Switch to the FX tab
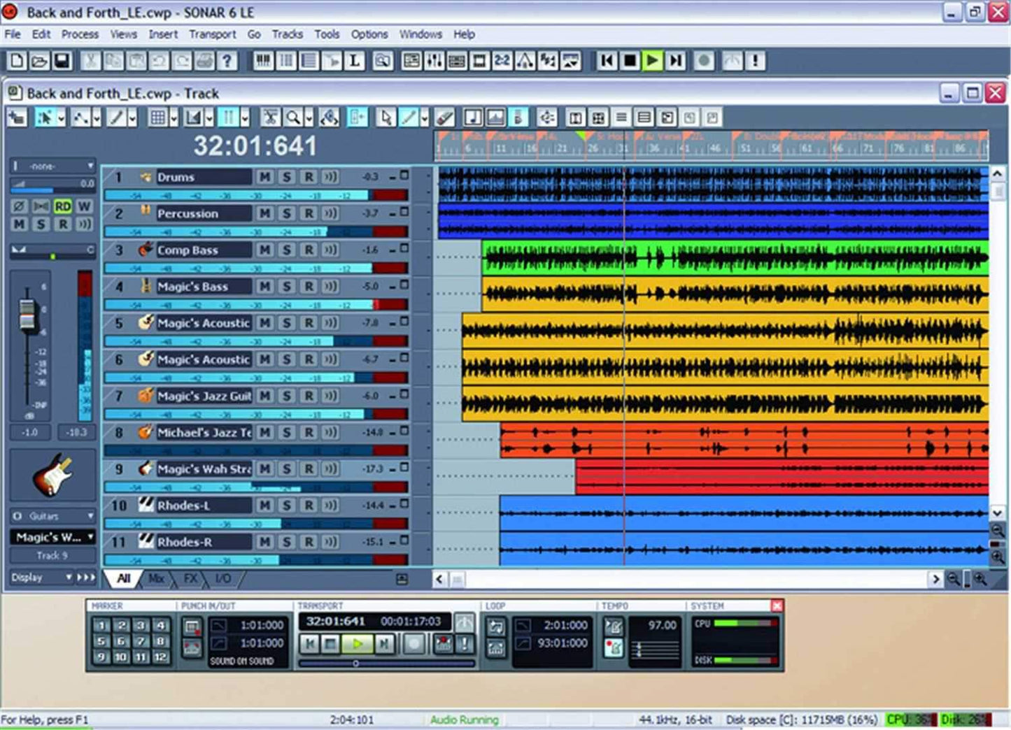 coord(189,578)
